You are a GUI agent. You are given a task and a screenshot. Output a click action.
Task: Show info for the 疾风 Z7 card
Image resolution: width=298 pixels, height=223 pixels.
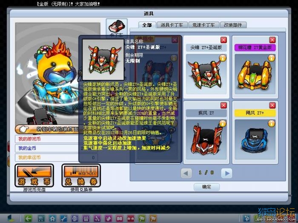tap(223, 124)
